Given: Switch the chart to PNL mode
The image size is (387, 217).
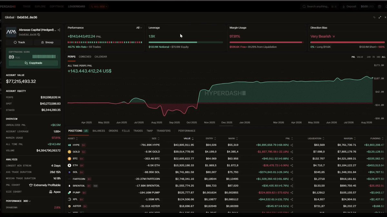Looking at the screenshot, I should pos(353,57).
